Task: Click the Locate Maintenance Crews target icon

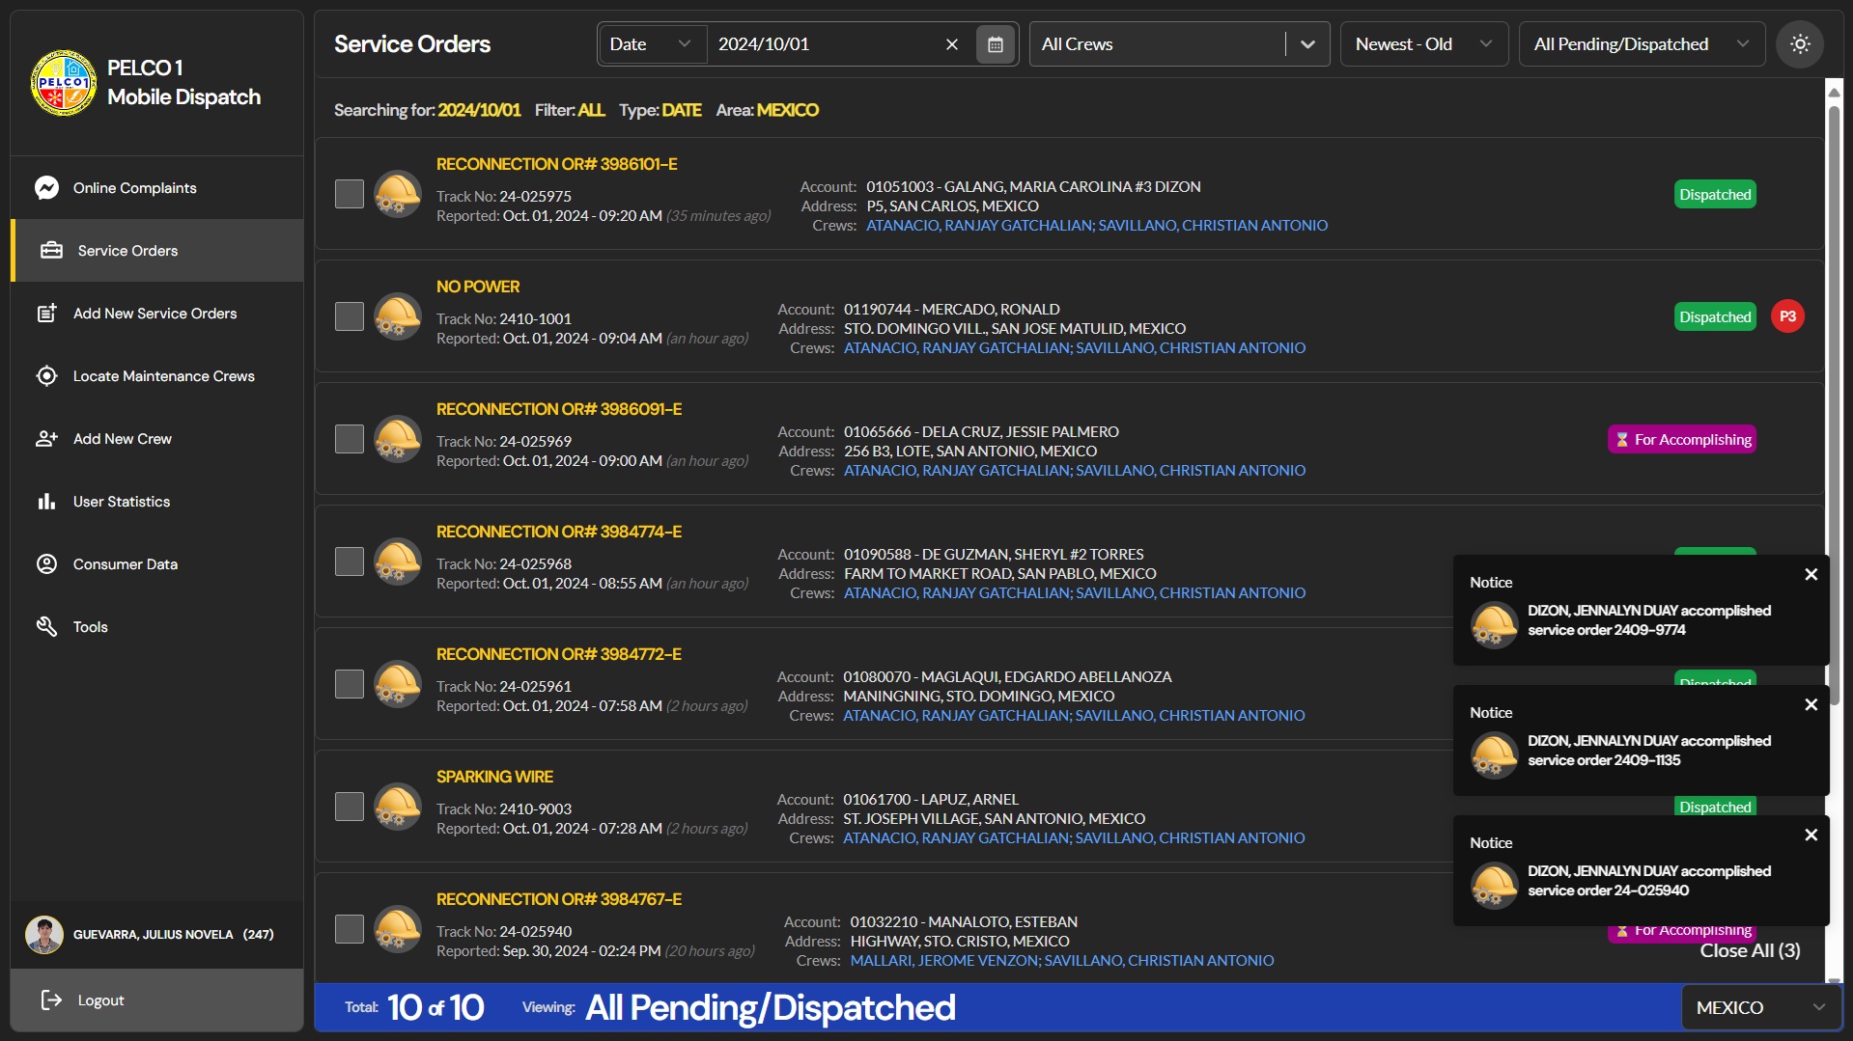Action: 46,376
